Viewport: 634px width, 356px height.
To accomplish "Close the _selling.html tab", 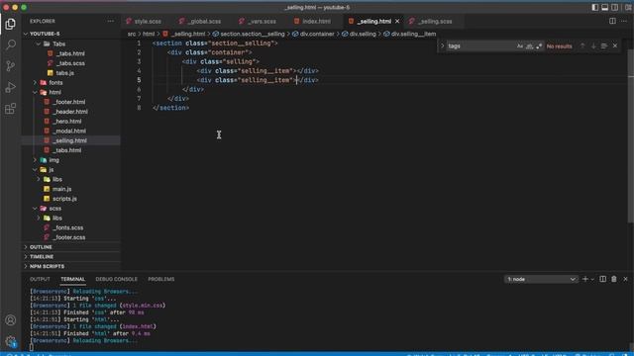I will 397,21.
